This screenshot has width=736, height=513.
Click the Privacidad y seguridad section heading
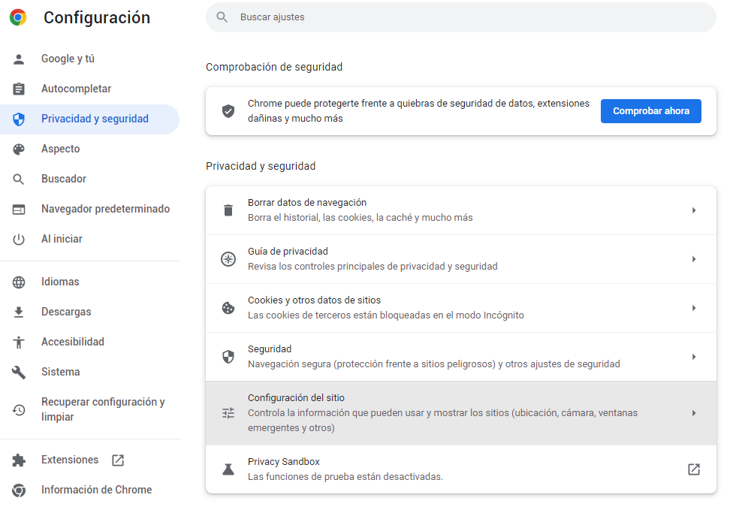click(261, 166)
